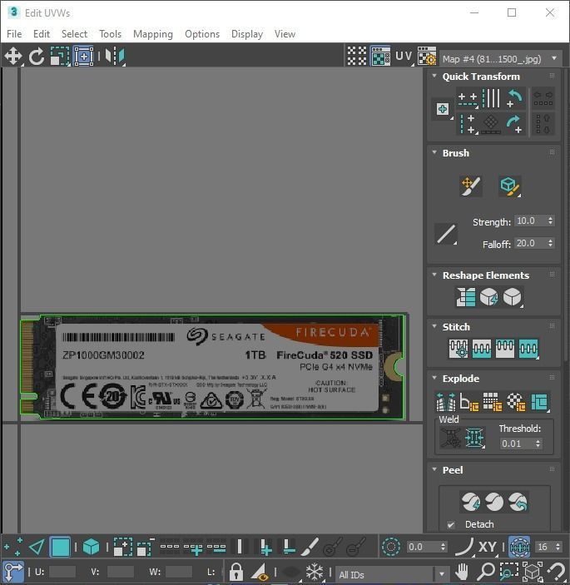Toggle Show Map in the top toolbar

pos(380,57)
